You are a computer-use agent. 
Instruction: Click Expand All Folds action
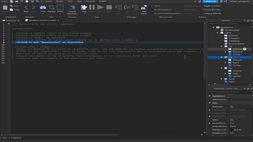click(212, 9)
